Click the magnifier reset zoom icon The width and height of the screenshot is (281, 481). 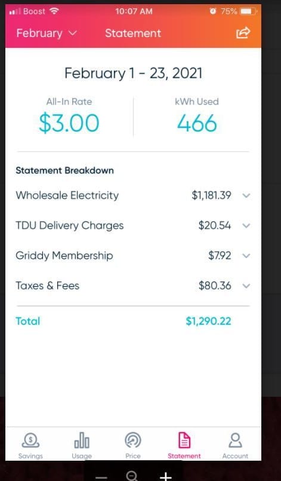[132, 476]
